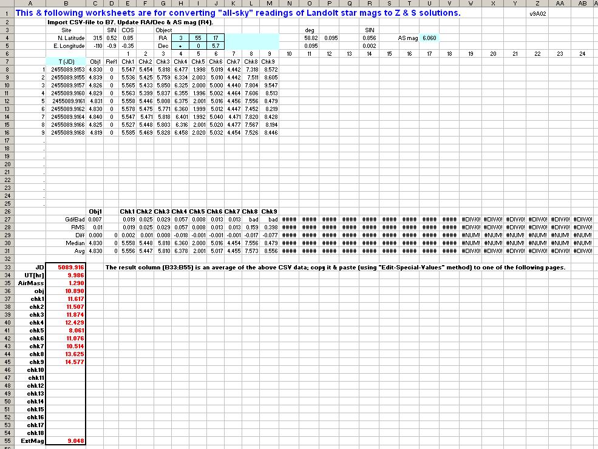This screenshot has width=598, height=449.
Task: Click the Chk8 value 7.318
Action: tap(252, 70)
